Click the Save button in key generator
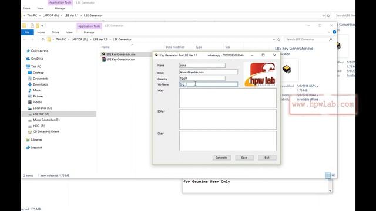 244,158
